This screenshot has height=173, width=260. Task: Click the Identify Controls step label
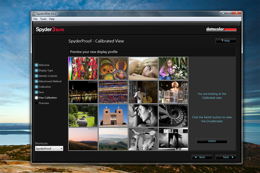coord(48,76)
